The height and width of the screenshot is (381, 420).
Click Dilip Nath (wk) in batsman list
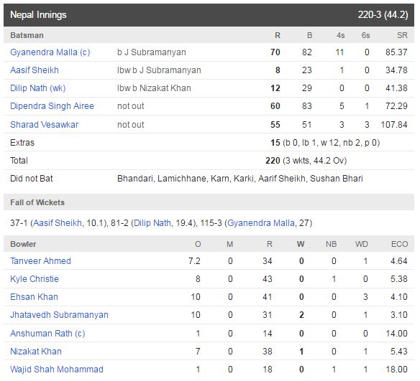(38, 88)
